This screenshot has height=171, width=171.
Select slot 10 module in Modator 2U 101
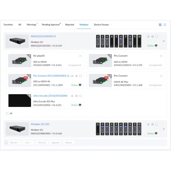(x=139, y=129)
